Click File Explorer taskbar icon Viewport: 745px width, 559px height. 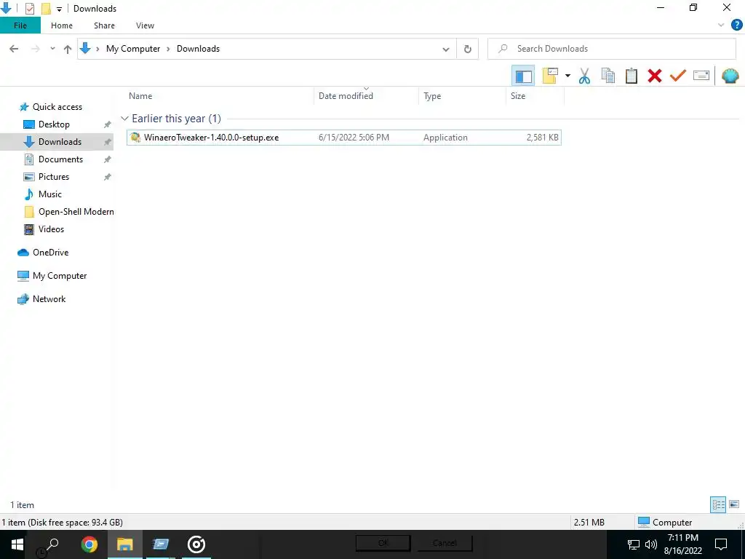click(x=125, y=544)
